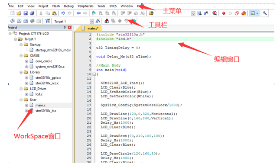
Task: Open the Edit menu
Action: coord(20,6)
